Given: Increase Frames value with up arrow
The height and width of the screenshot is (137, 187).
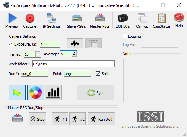Looking at the screenshot, I should tap(38, 53).
